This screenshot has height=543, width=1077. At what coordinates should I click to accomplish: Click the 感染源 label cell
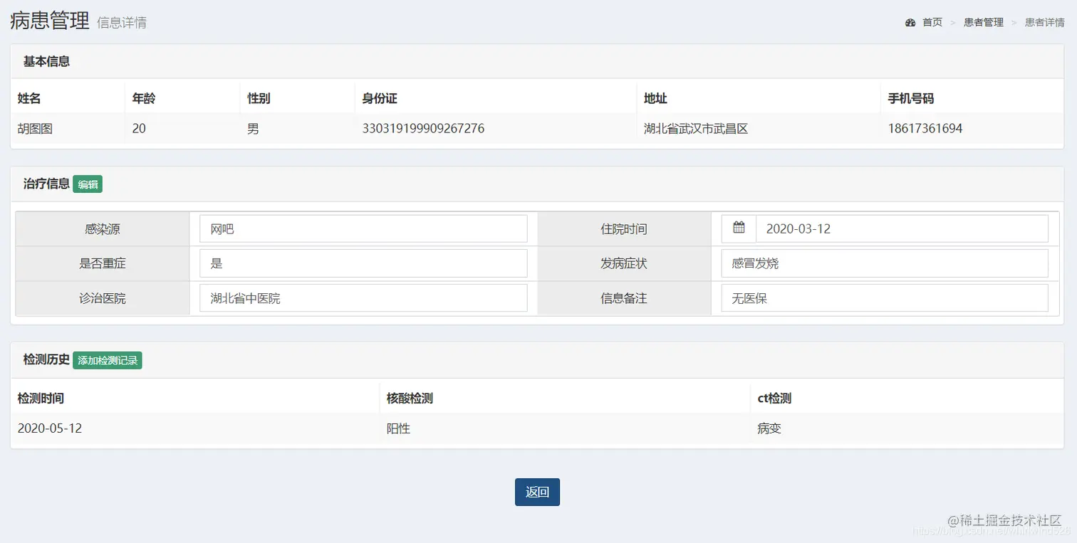(x=103, y=229)
